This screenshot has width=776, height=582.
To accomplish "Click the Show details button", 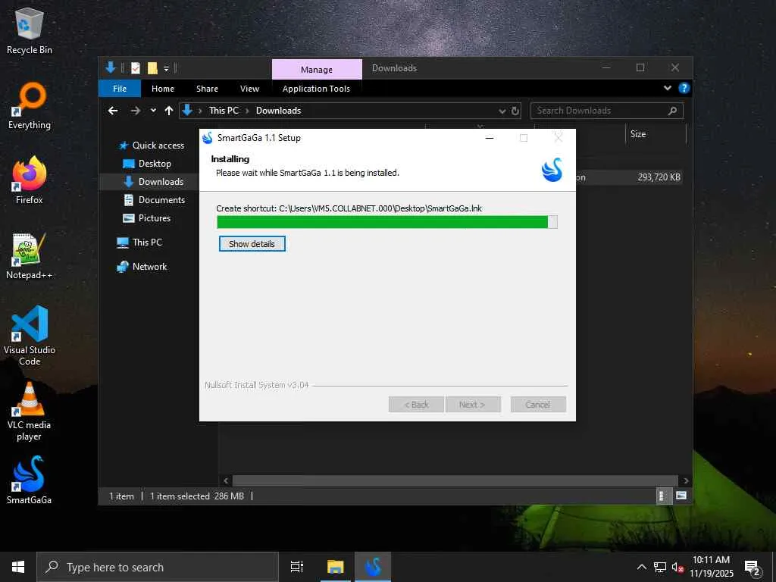I will point(252,243).
